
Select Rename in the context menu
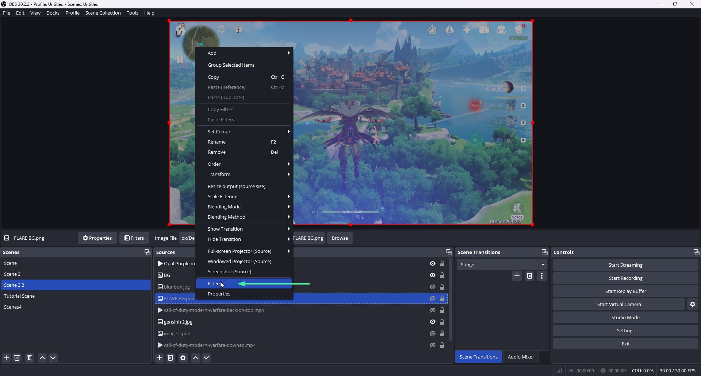pos(244,142)
